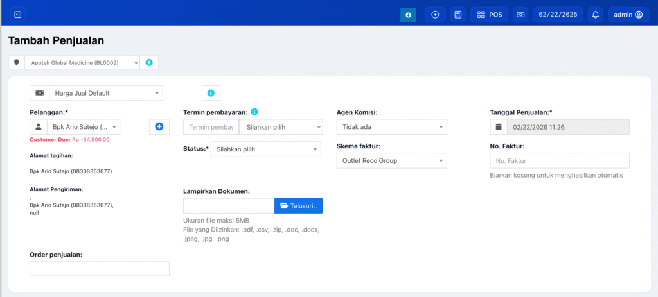Add new customer with plus button
The width and height of the screenshot is (658, 297).
click(159, 127)
